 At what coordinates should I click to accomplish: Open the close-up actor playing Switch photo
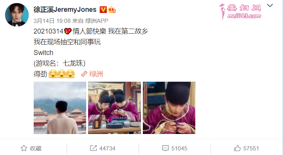coord(169,108)
